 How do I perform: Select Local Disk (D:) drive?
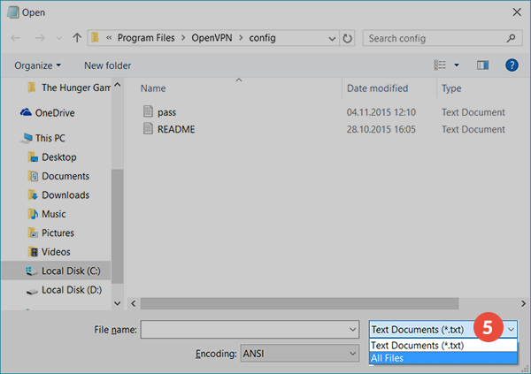tap(73, 290)
